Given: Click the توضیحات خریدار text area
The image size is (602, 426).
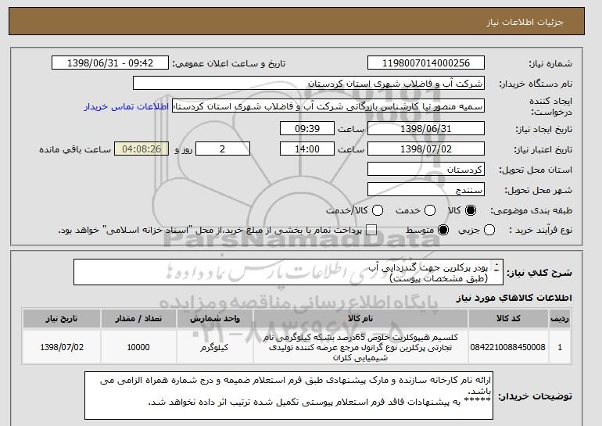Looking at the screenshot, I should pyautogui.click(x=288, y=395).
